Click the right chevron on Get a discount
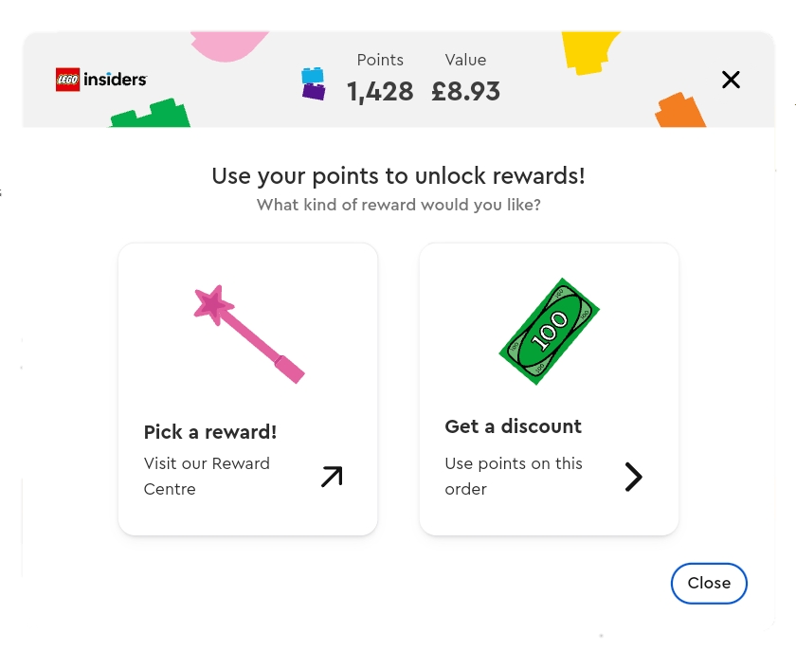Screen dimensions: 796x651 [633, 477]
